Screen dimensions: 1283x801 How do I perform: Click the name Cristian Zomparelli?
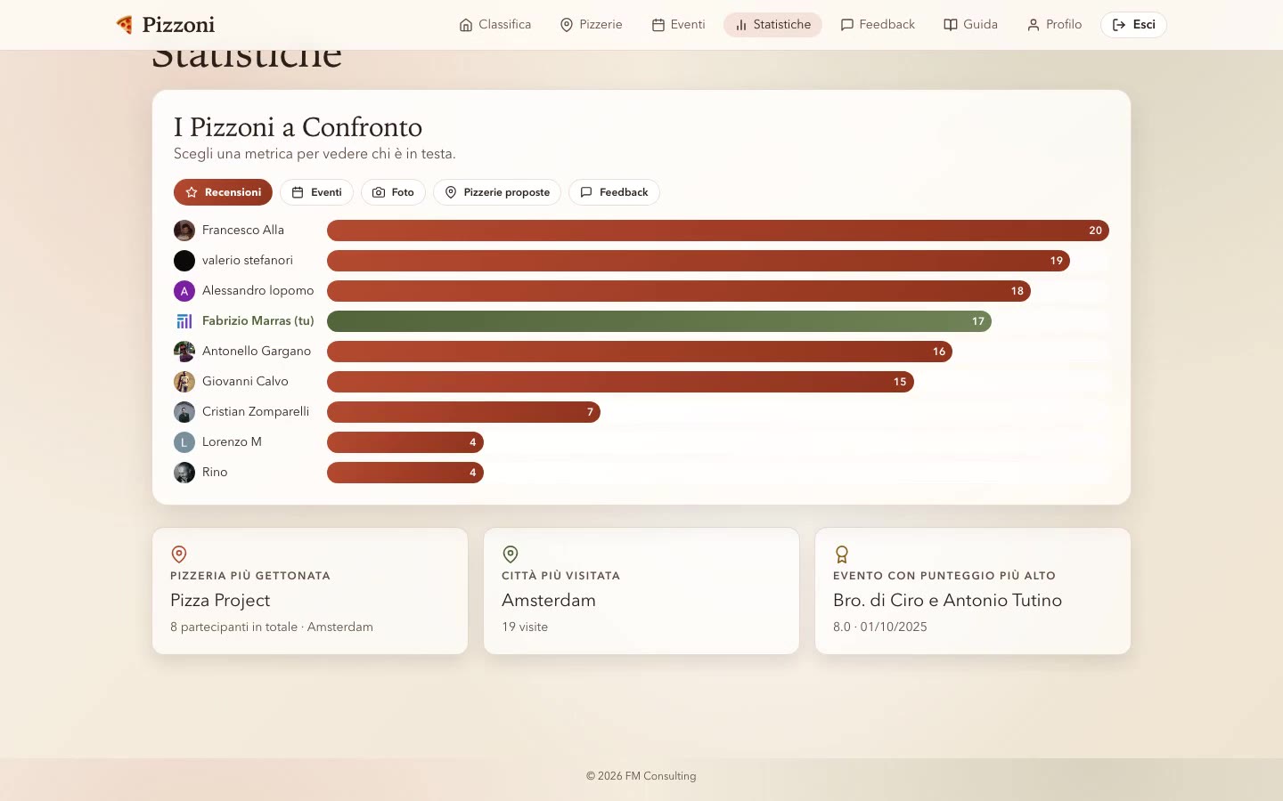[x=256, y=411]
